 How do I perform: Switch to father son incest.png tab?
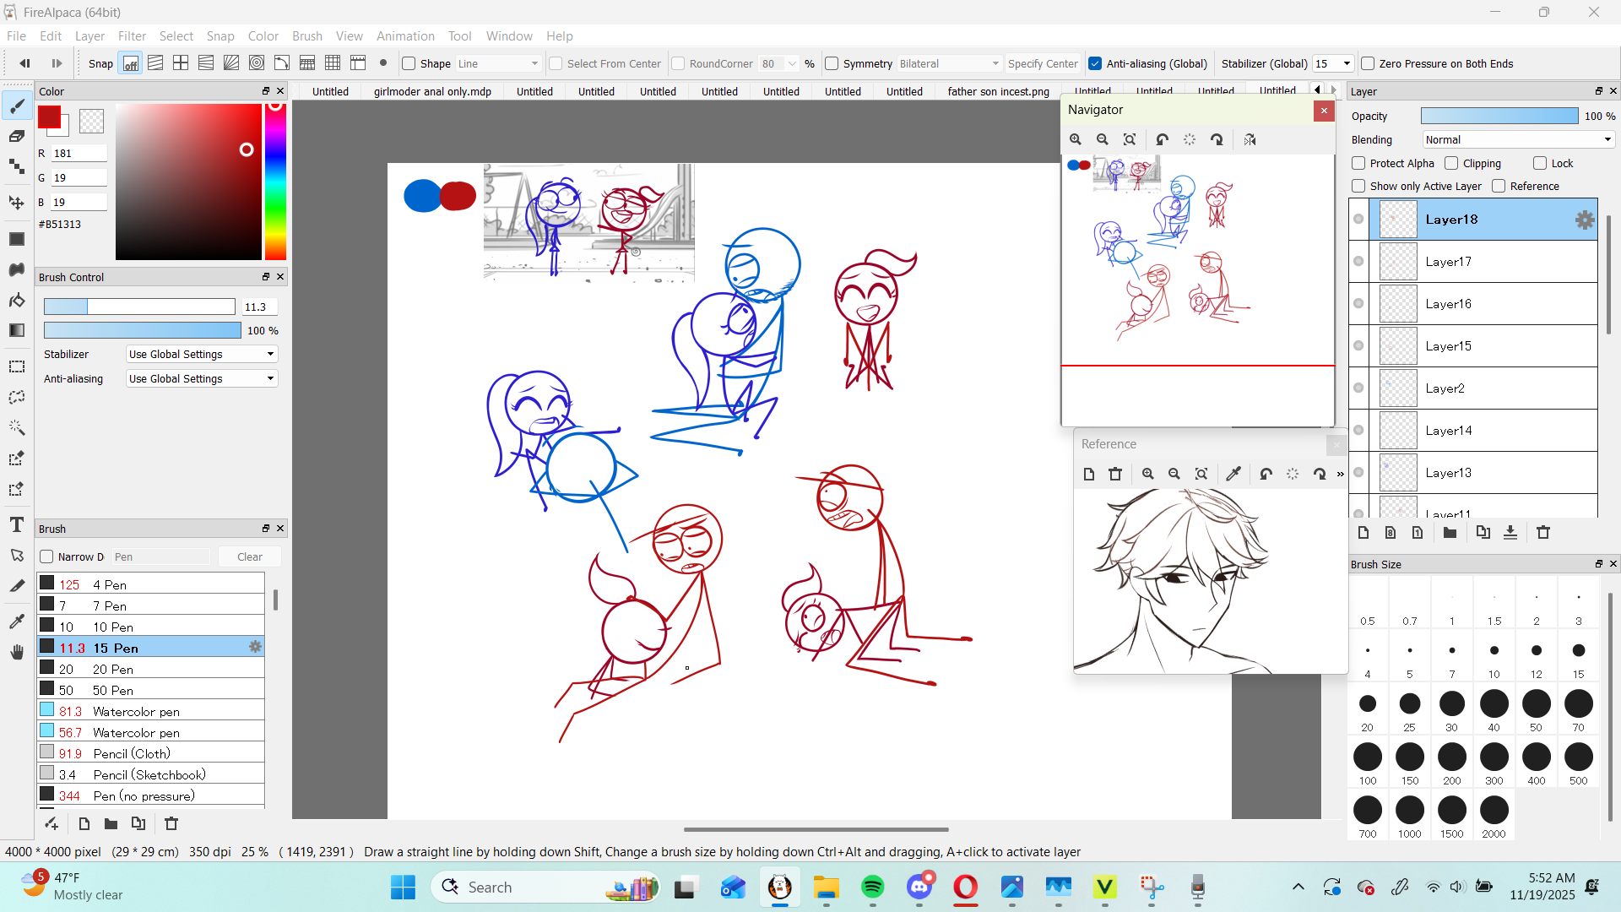click(x=999, y=91)
